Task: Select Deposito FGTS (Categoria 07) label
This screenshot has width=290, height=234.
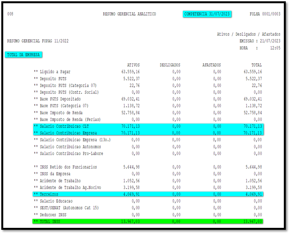Action: (x=68, y=86)
